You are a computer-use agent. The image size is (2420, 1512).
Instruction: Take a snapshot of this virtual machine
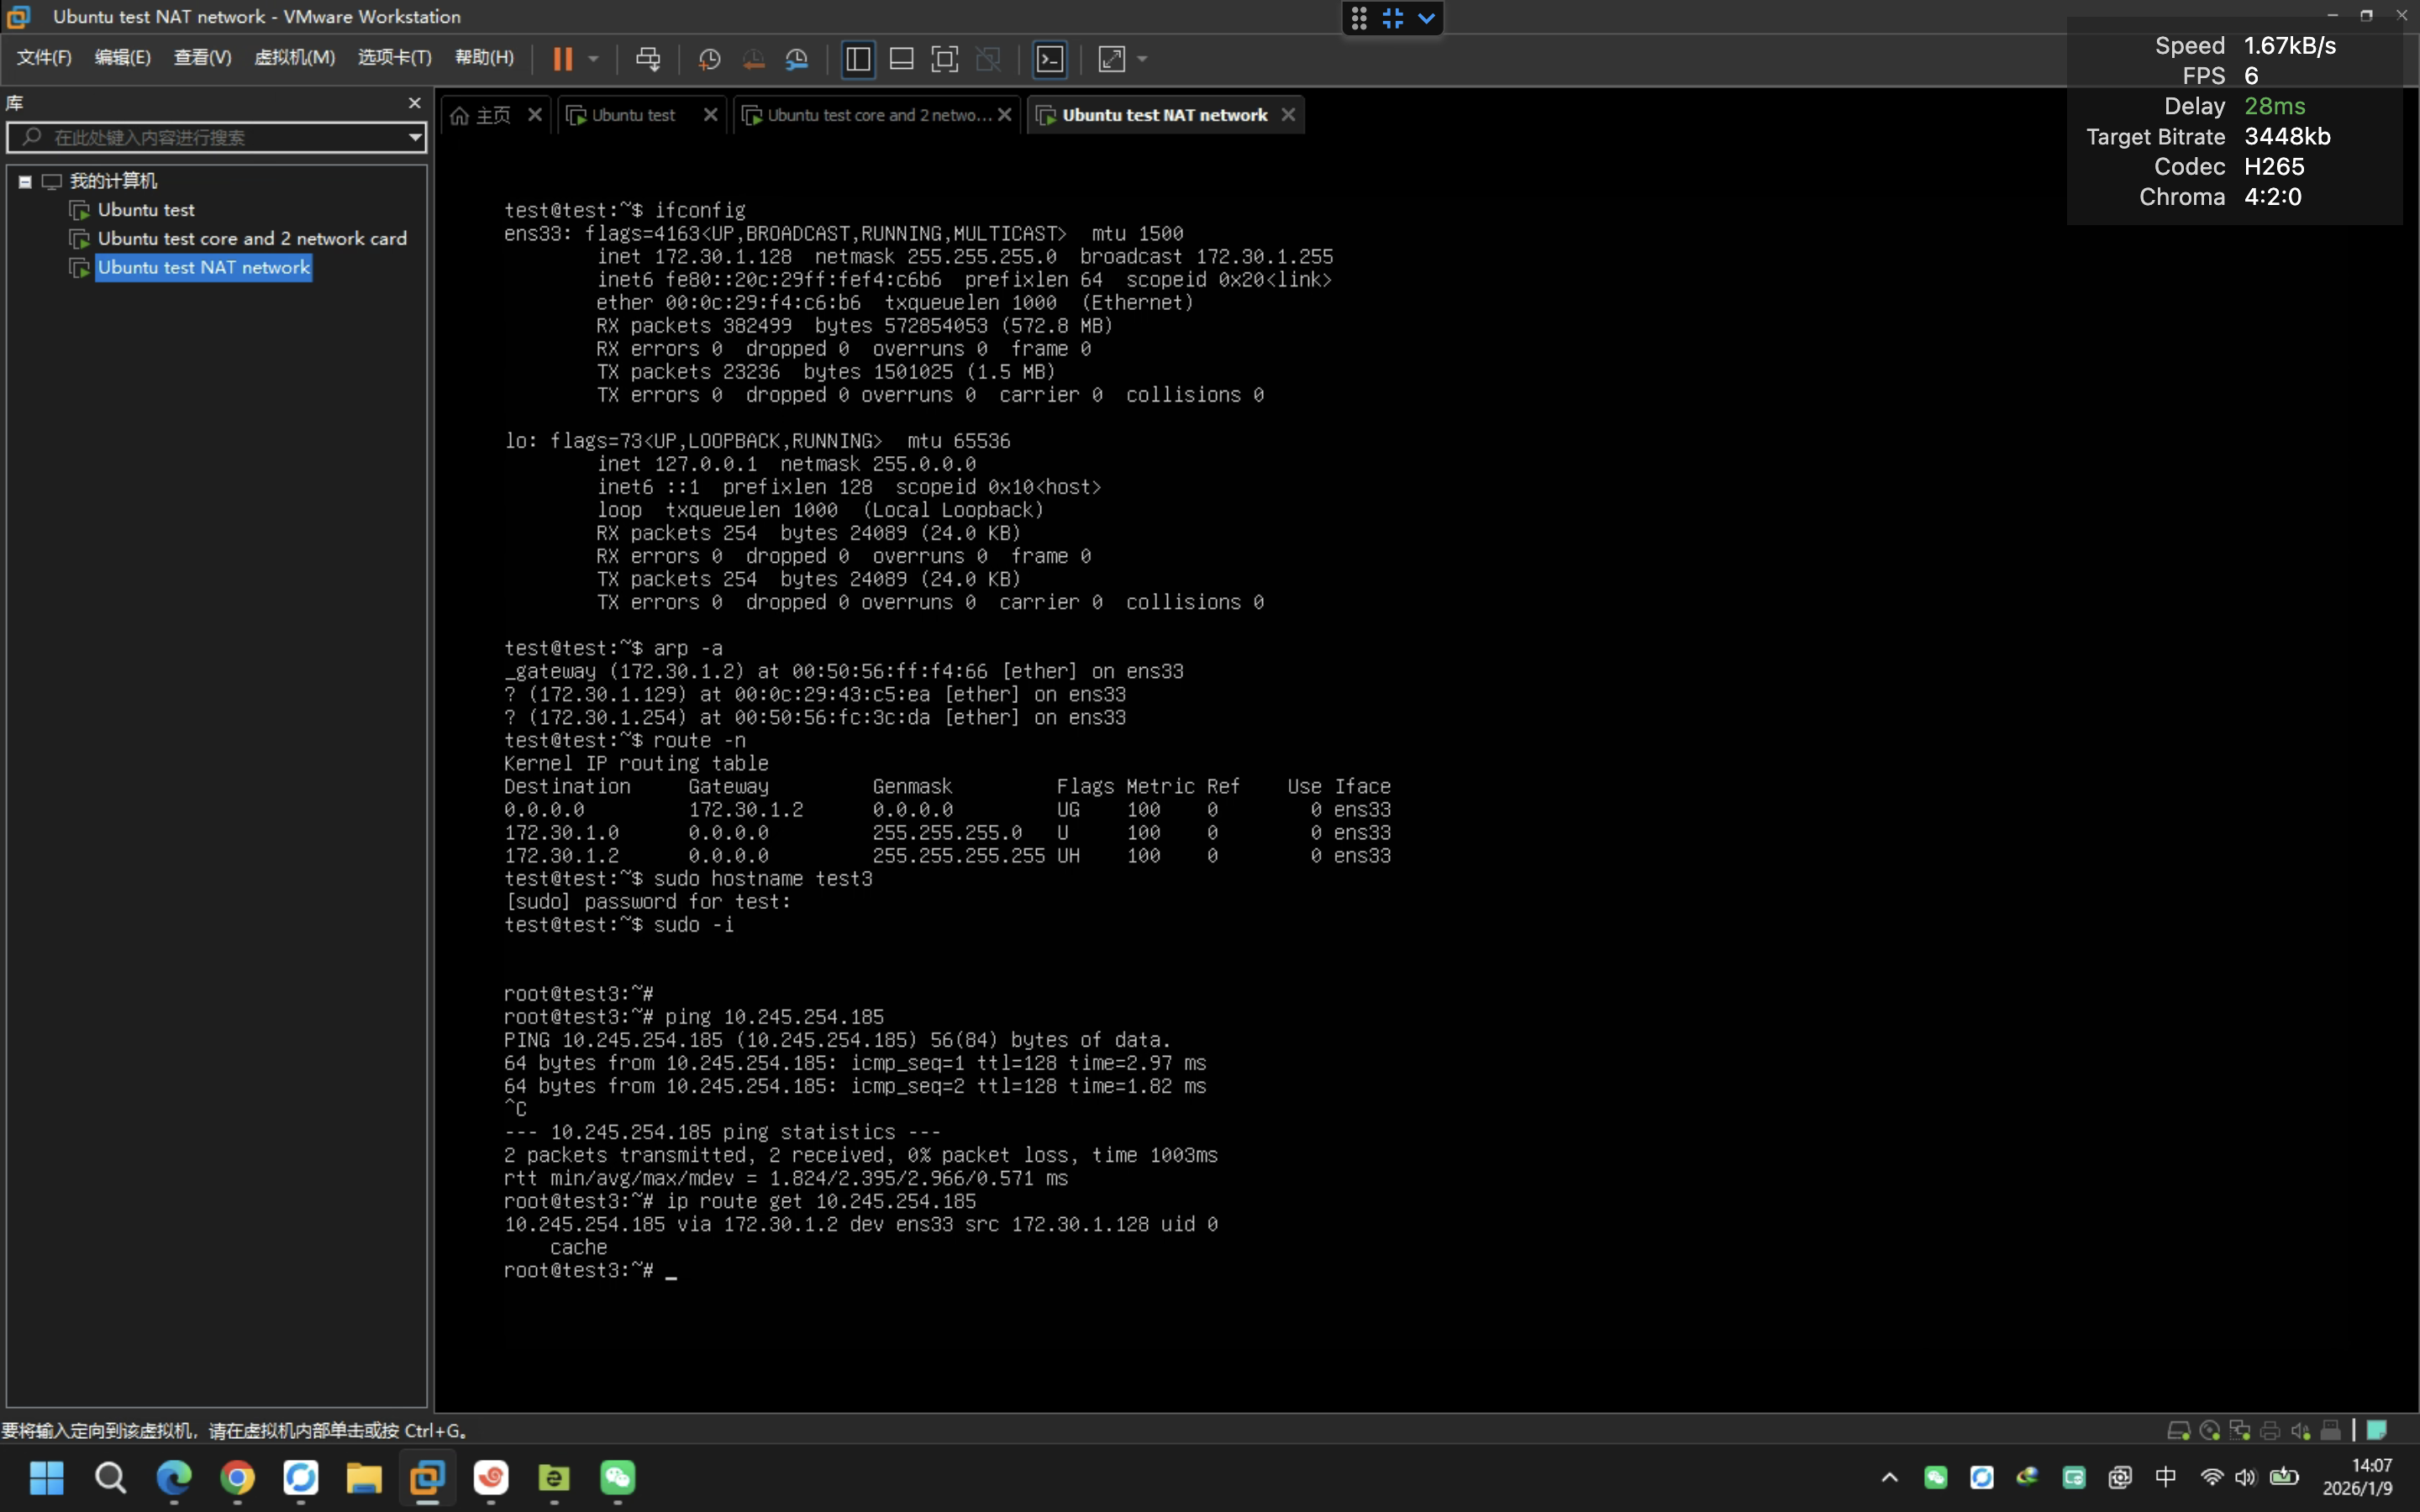[x=708, y=59]
